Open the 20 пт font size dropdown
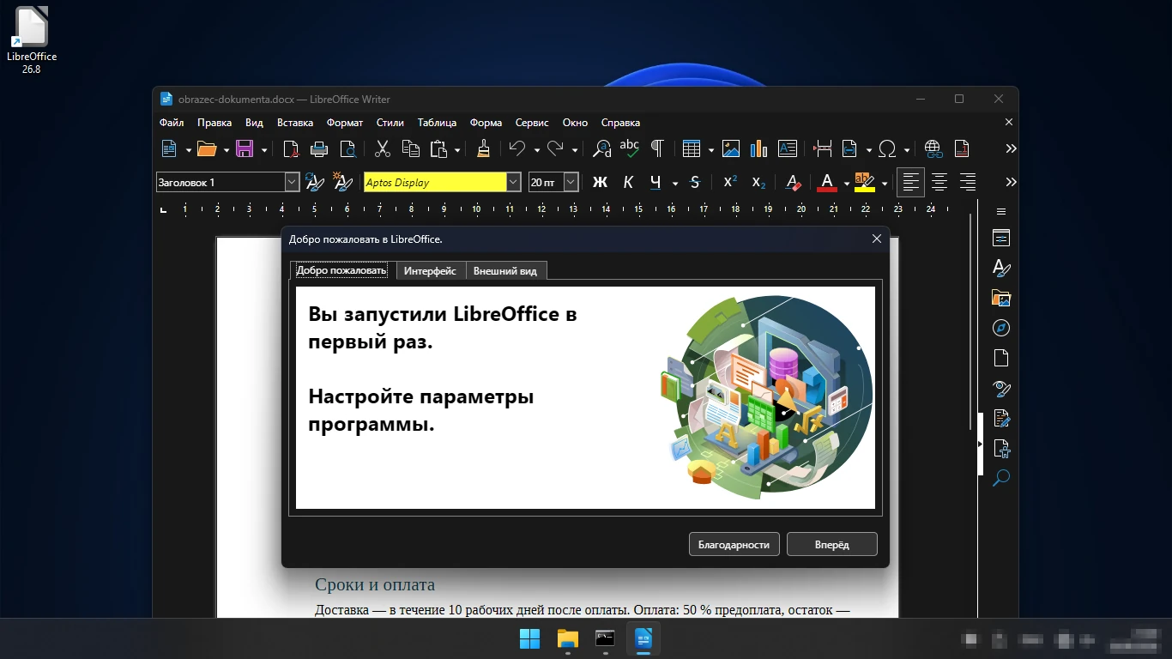The height and width of the screenshot is (659, 1172). coord(571,182)
